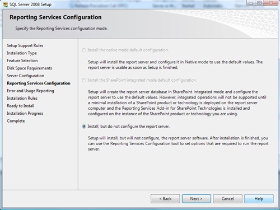Go to Error and Usage Reporting

pos(30,91)
